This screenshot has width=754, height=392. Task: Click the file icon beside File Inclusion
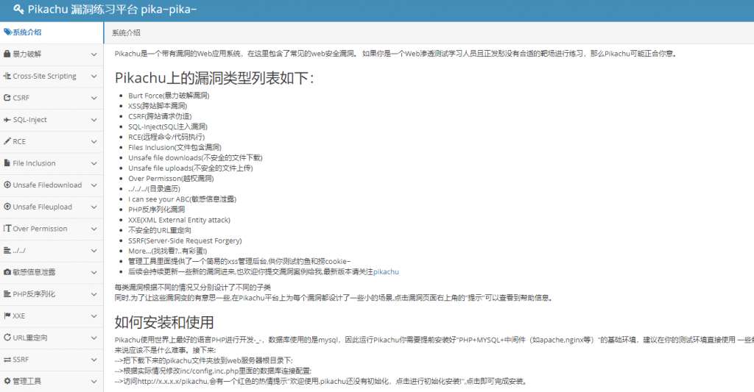coord(7,163)
